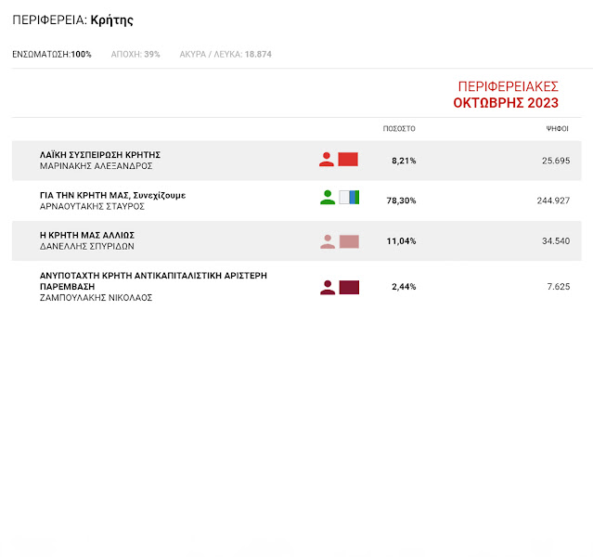Click candidate name ΔΑΝΕΛΛΗΣ ΣΠΥΡΙΔΩΝ

[87, 246]
